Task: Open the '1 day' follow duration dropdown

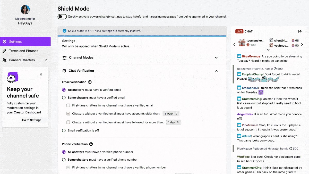Action: click(x=173, y=122)
